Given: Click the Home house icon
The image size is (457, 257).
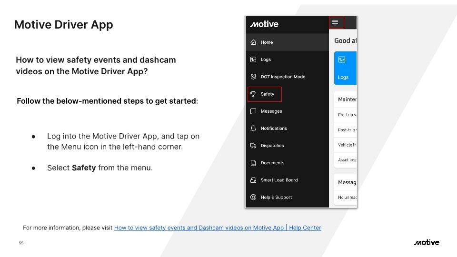Looking at the screenshot, I should 253,42.
